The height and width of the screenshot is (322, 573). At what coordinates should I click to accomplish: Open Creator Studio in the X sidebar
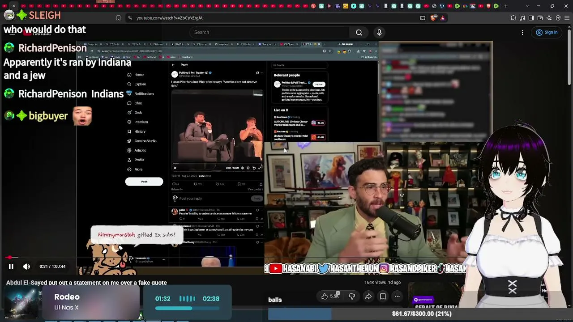(142, 141)
